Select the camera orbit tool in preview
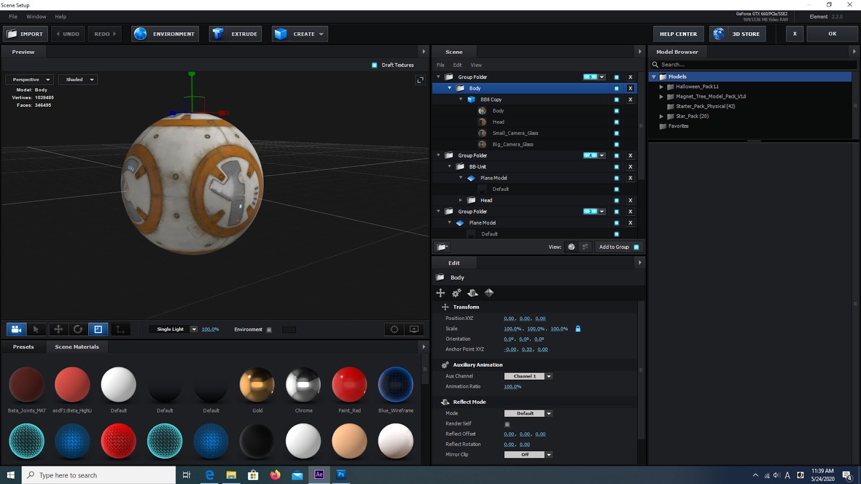The image size is (861, 484). point(16,329)
